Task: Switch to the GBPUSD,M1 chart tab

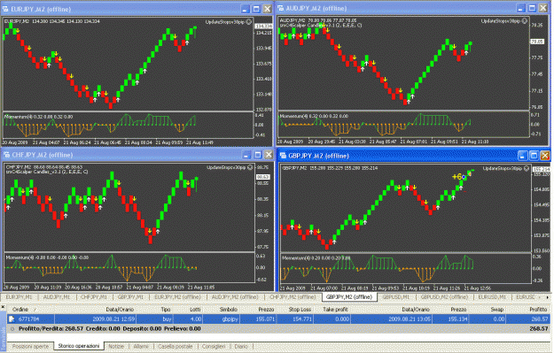Action: pos(396,297)
